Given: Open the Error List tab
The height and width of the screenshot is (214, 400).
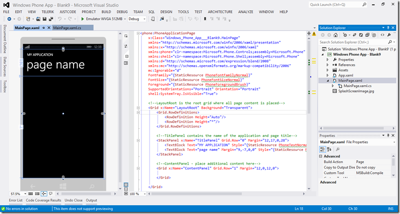Looking at the screenshot, I should pyautogui.click(x=16, y=200).
